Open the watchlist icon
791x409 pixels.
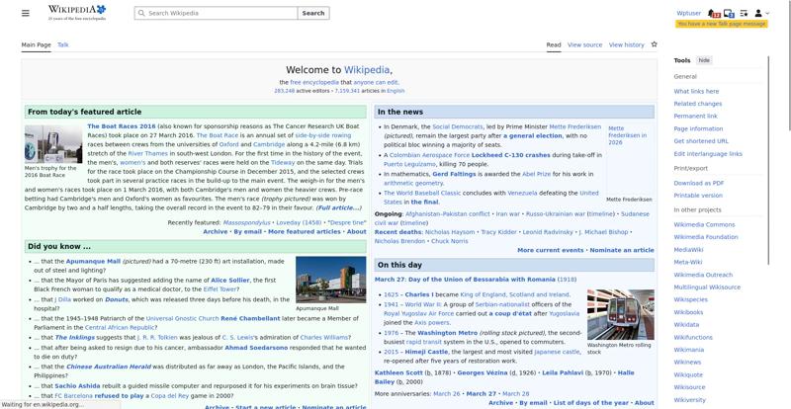744,13
